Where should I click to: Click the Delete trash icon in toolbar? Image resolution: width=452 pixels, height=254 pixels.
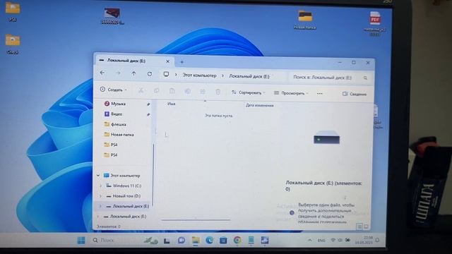(218, 92)
